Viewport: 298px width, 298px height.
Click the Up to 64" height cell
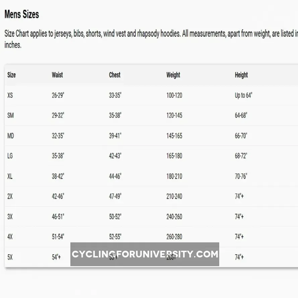(x=243, y=95)
